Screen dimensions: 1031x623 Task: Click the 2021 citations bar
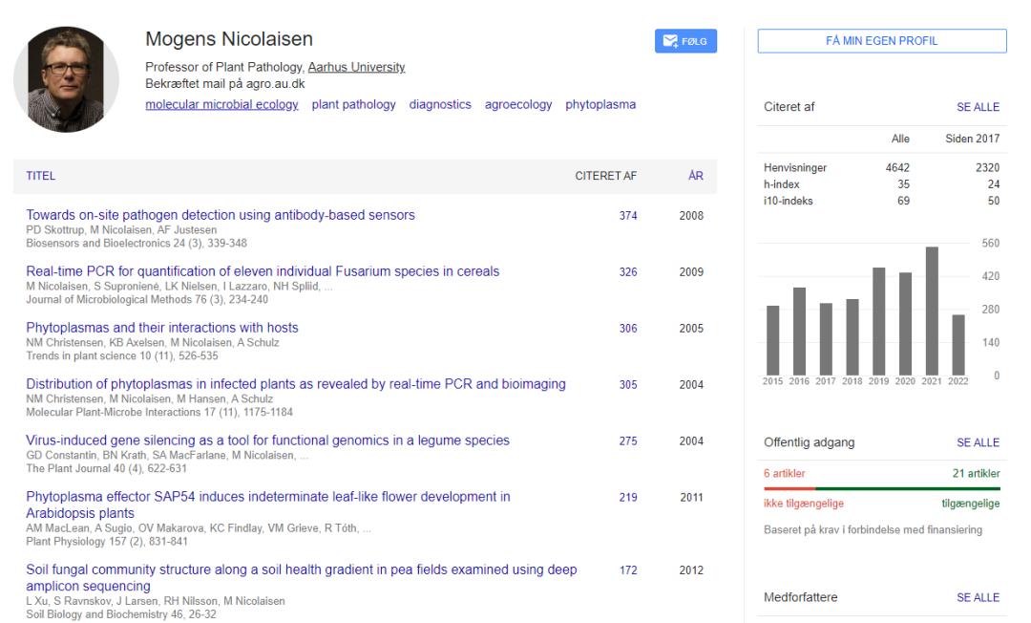pyautogui.click(x=932, y=311)
